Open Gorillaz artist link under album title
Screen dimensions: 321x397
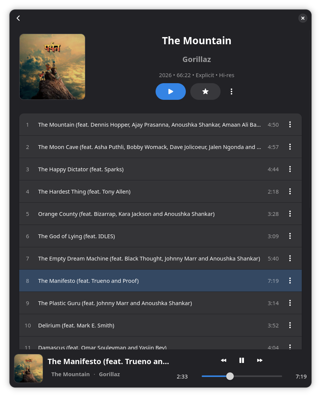(196, 59)
